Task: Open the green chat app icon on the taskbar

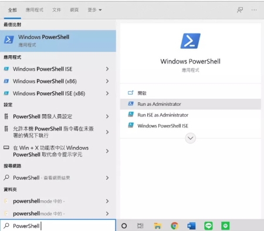Action: pyautogui.click(x=225, y=226)
